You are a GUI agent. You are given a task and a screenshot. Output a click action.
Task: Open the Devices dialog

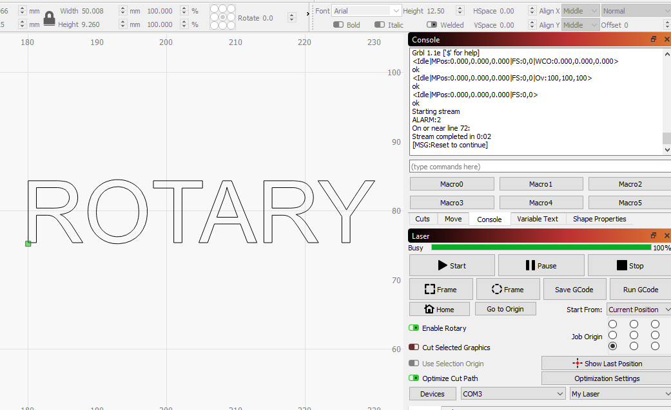click(433, 394)
